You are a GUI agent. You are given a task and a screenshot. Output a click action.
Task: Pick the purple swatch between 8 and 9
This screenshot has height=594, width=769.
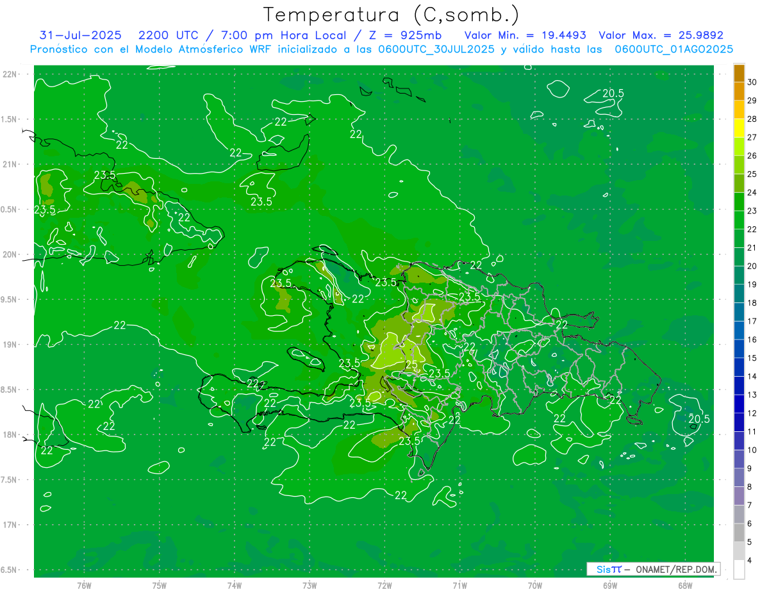pos(739,477)
